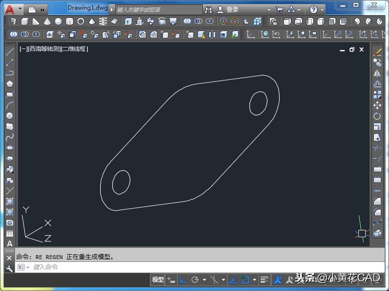Toggle lineweight display in status bar
This screenshot has width=389, height=291.
click(x=265, y=280)
